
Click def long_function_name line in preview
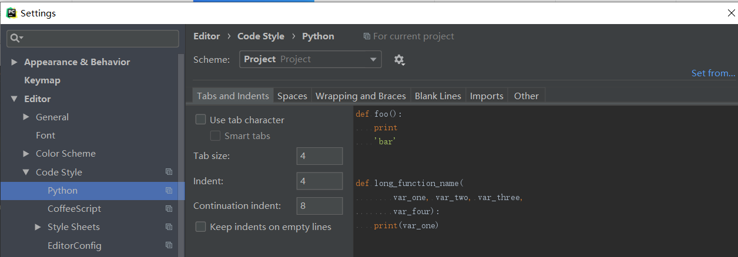[410, 184]
